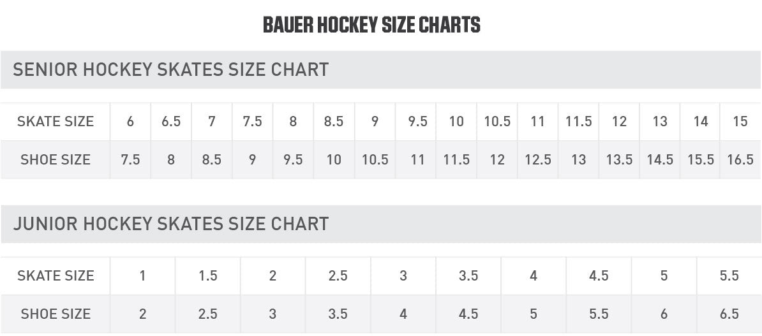762x336 pixels.
Task: Select junior skate size 3.5 cell
Action: [468, 275]
